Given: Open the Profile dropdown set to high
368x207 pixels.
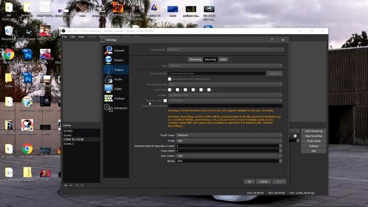Looking at the screenshot, I should click(x=229, y=140).
